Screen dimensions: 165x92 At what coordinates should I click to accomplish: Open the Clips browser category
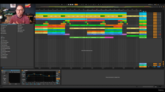click(3, 29)
